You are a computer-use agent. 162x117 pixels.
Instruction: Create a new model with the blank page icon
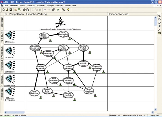tap(4, 10)
